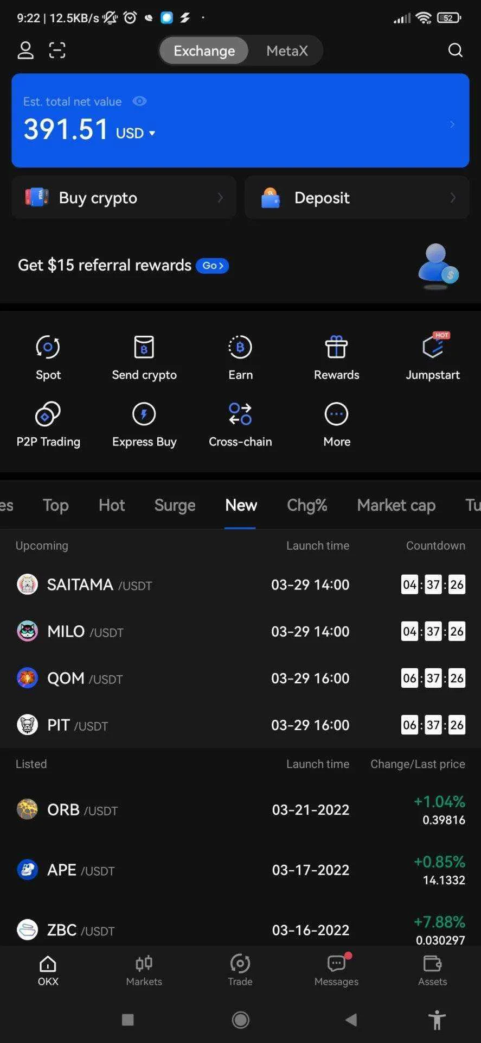Open Markets in bottom navigation
This screenshot has width=481, height=1043.
coord(144,971)
